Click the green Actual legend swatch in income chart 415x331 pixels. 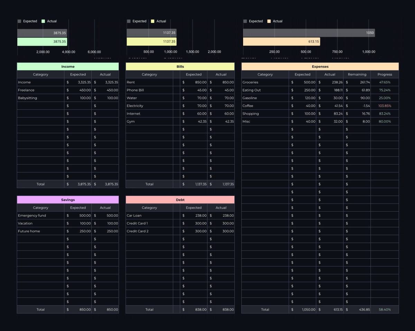[43, 21]
